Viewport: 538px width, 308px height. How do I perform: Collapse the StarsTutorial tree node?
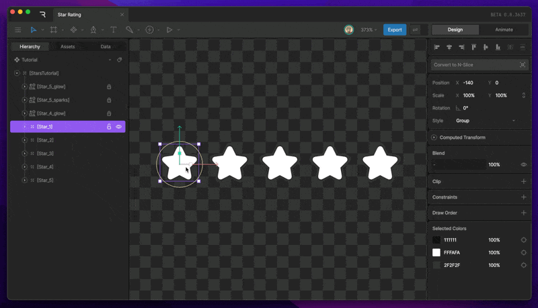(x=17, y=73)
